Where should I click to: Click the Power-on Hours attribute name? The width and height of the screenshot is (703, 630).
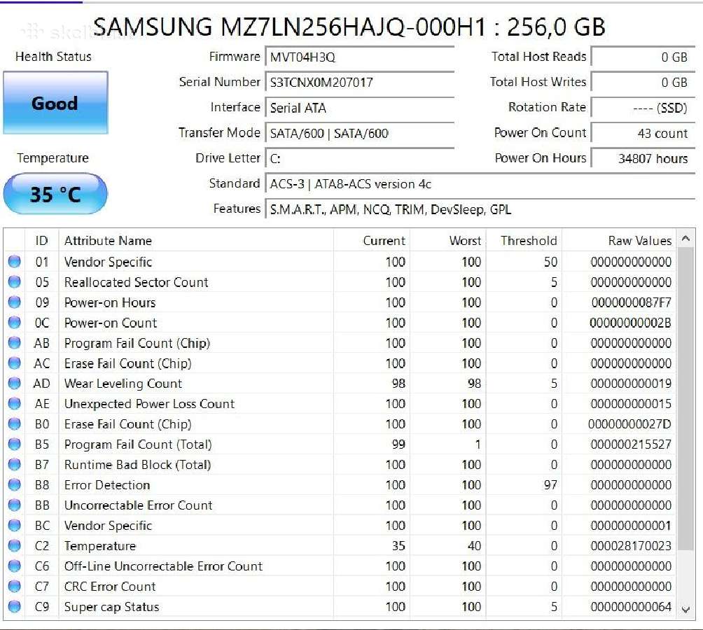(x=110, y=302)
